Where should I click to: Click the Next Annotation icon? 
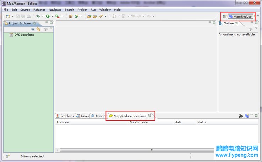[114, 16]
